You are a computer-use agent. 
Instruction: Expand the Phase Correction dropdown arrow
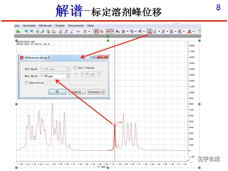pos(136,31)
